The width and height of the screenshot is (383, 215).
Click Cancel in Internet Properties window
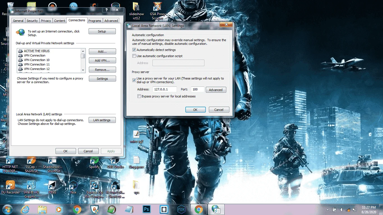tap(88, 151)
